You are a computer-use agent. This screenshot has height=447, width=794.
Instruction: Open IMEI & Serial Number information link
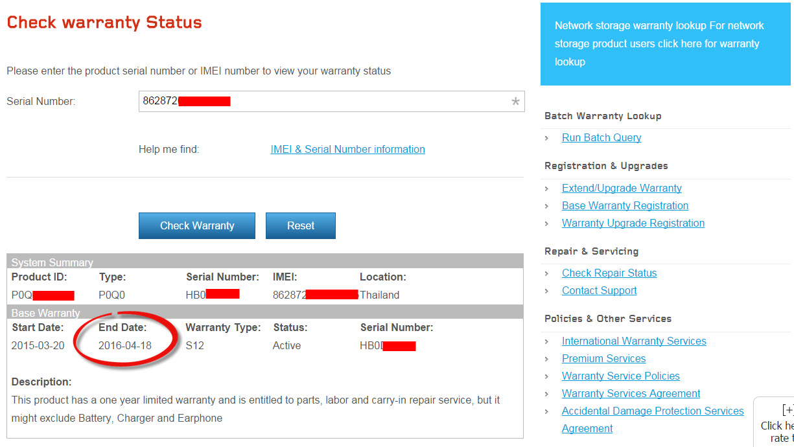pos(347,150)
